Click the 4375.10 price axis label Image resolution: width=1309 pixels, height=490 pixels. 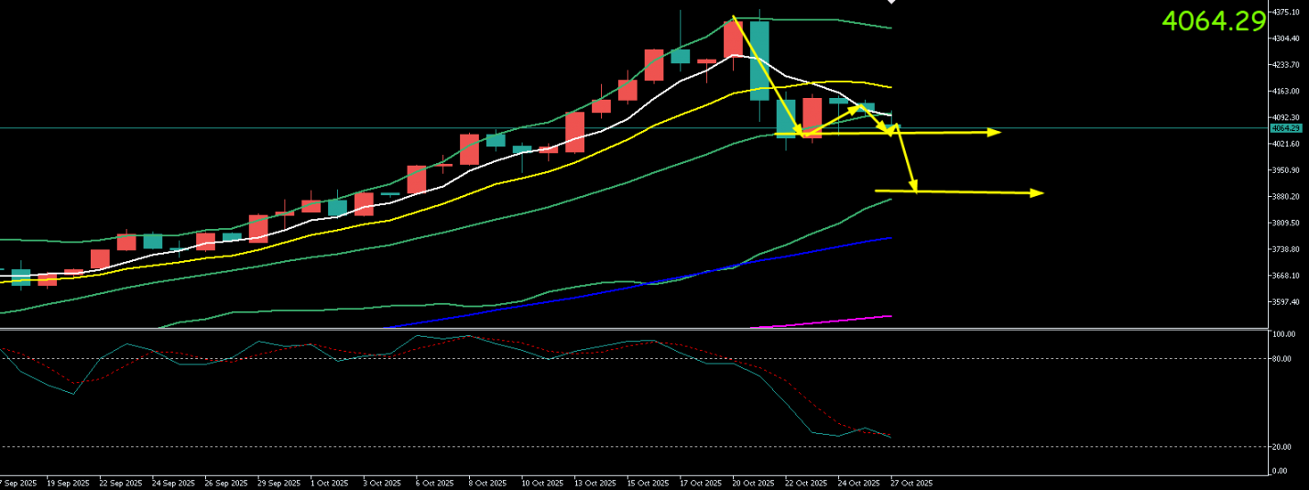coord(1285,12)
